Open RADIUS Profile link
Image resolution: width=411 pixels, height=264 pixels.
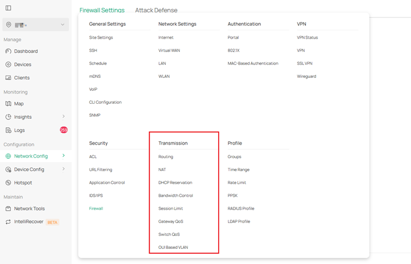(x=241, y=209)
